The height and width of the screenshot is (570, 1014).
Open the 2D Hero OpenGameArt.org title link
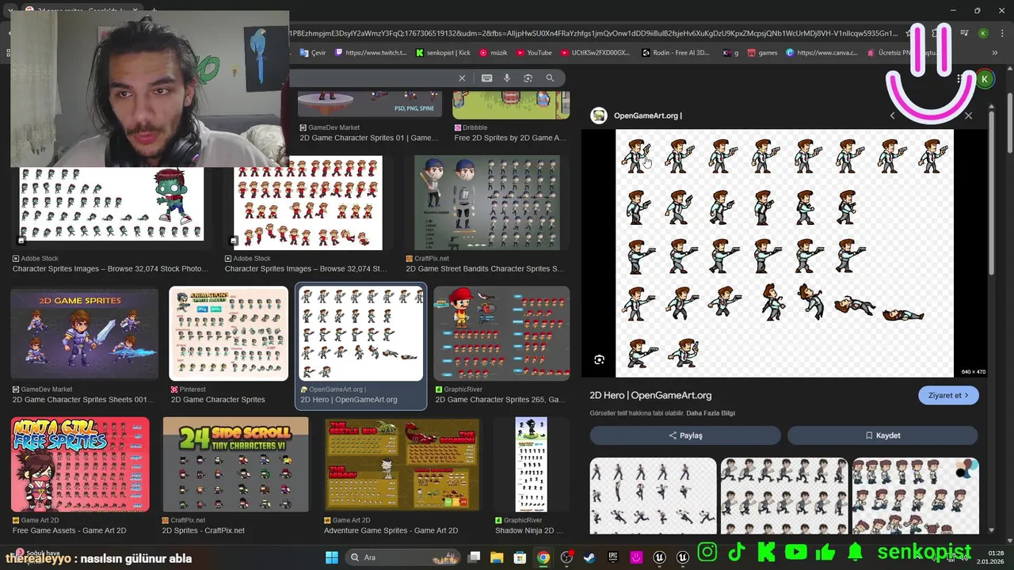[650, 395]
